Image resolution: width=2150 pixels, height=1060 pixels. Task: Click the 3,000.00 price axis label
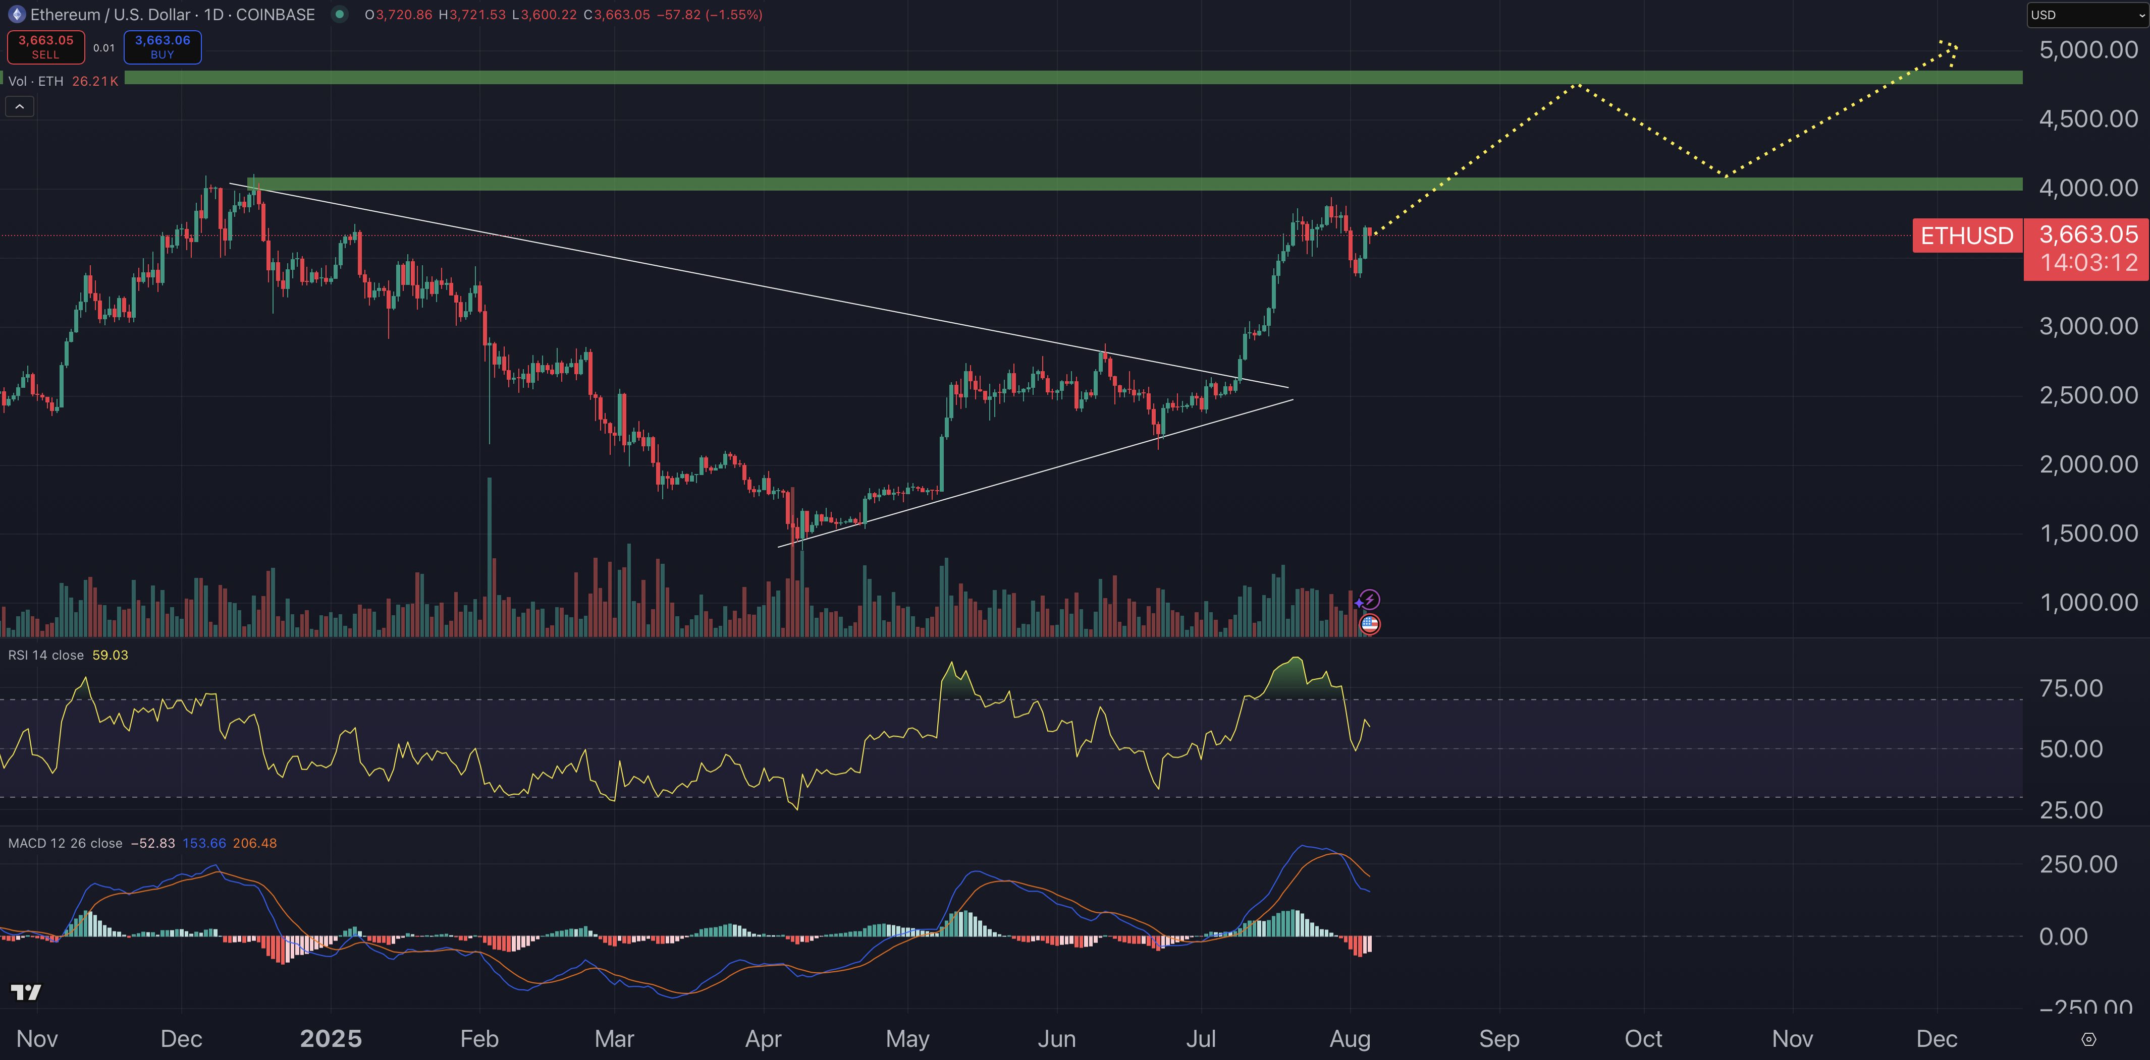[x=2088, y=325]
